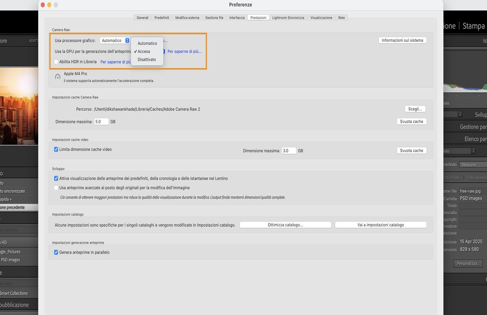This screenshot has width=487, height=315.
Task: Open Vai a impostazioni catalogo
Action: coord(380,224)
